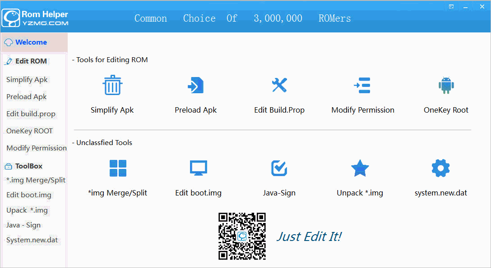This screenshot has width=491, height=268.
Task: Open system.new.dat gear icon
Action: pos(440,168)
